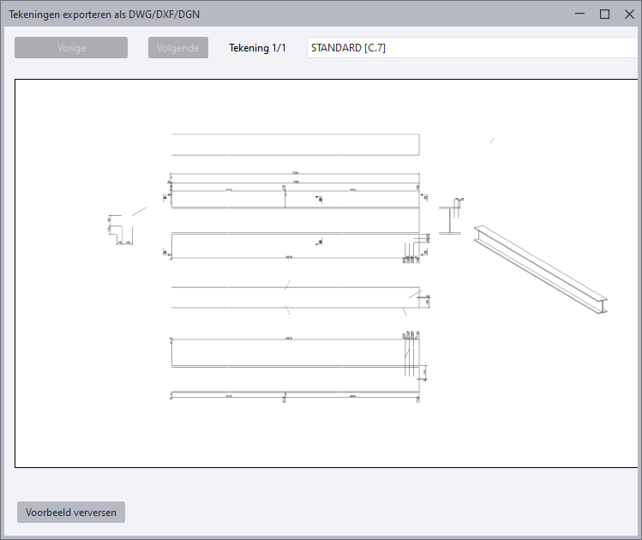Screen dimensions: 642x540
Task: Click the Vorige button
Action: pyautogui.click(x=71, y=47)
